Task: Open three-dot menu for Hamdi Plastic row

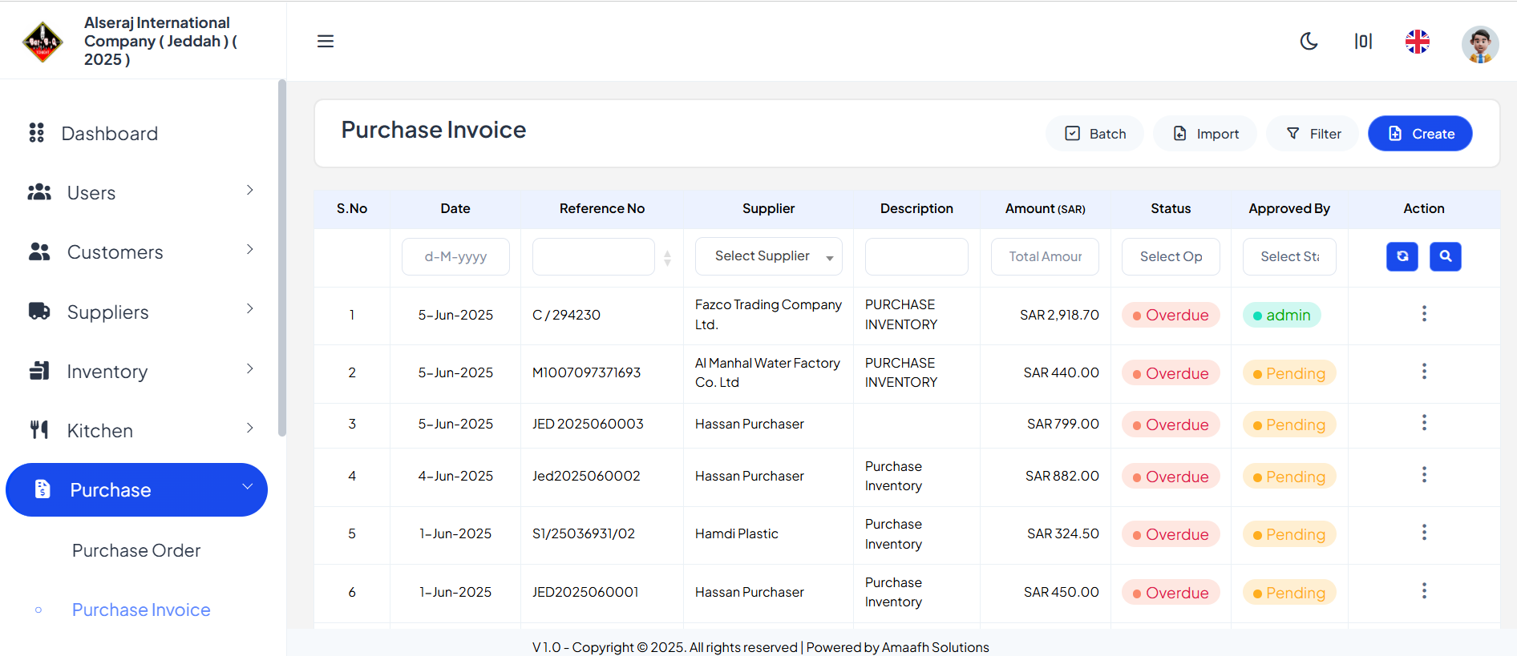Action: click(x=1424, y=533)
